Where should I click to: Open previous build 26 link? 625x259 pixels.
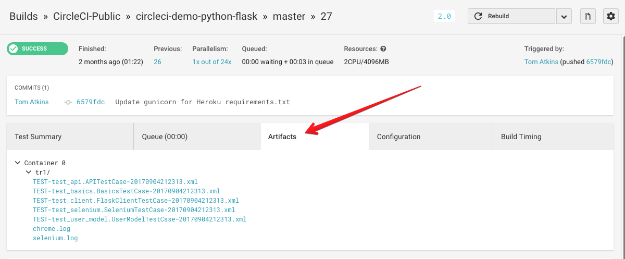click(x=157, y=61)
